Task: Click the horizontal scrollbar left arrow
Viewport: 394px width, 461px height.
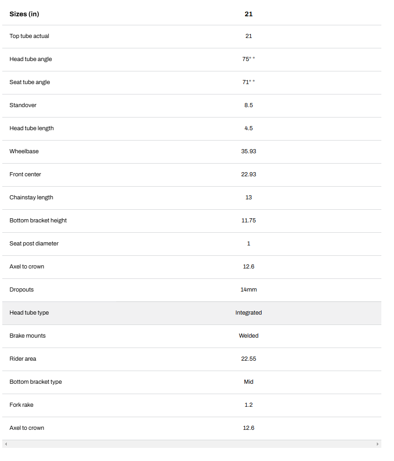Action: click(x=6, y=444)
